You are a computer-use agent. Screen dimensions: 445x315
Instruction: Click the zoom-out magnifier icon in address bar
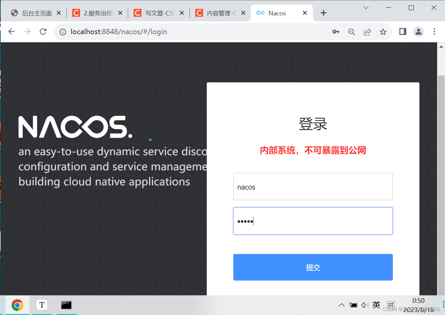351,31
